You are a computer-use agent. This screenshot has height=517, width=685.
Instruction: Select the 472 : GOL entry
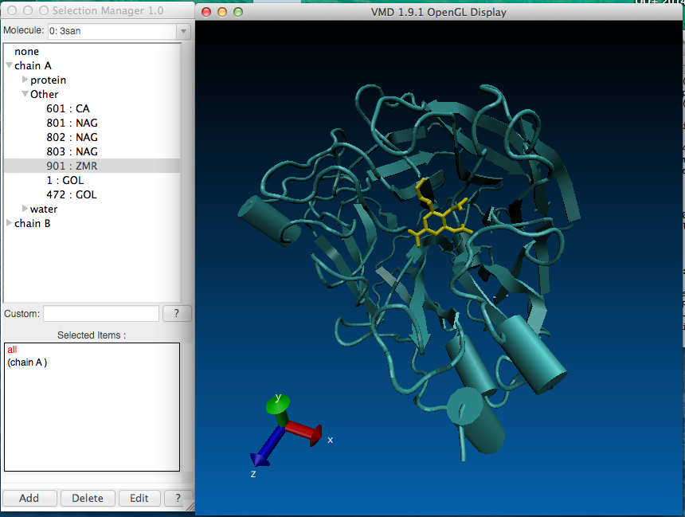coord(72,195)
